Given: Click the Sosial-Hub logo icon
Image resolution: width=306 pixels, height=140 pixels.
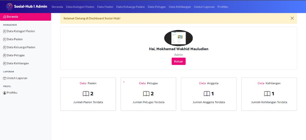Looking at the screenshot, I should [x=9, y=7].
